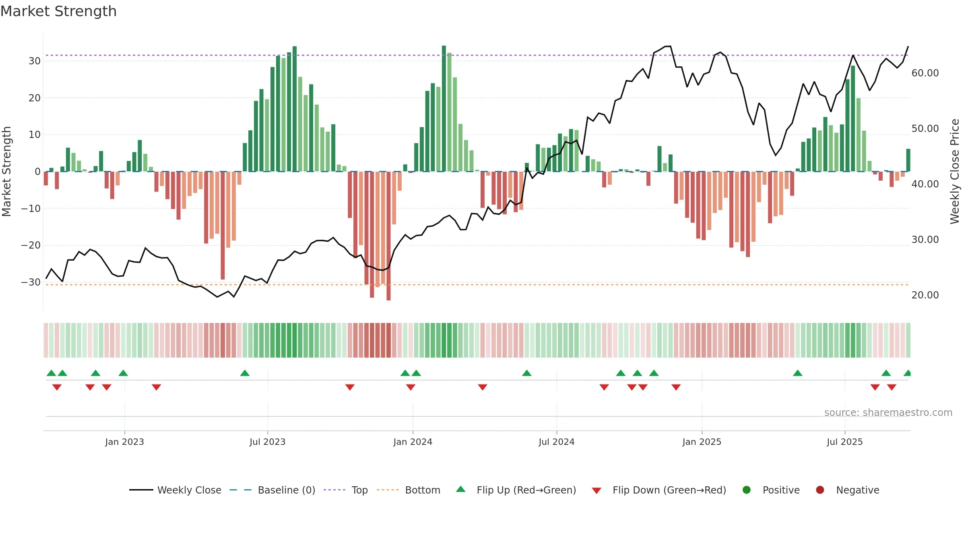Viewport: 966px width, 543px height.
Task: Toggle the Bottom legend entry
Action: click(408, 490)
